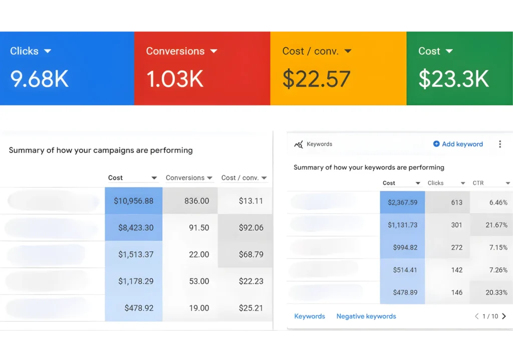Change campaign table Conversions column dropdown
513x362 pixels.
(x=210, y=178)
